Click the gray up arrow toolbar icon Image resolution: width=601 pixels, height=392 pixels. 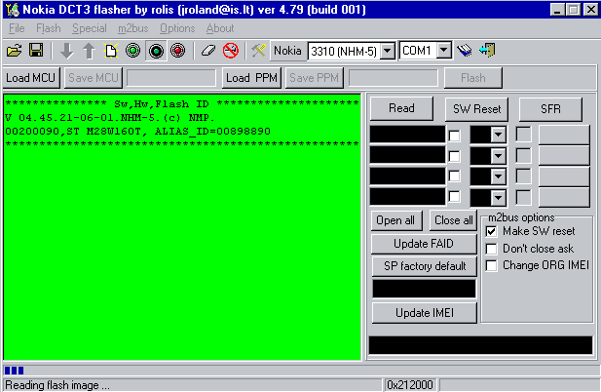(x=89, y=51)
